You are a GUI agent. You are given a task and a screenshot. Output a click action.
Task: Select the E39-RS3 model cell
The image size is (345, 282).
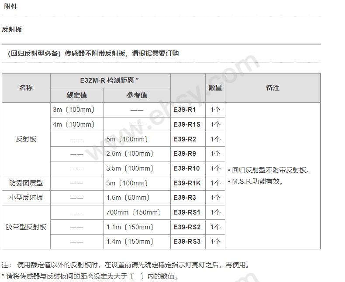pos(188,242)
